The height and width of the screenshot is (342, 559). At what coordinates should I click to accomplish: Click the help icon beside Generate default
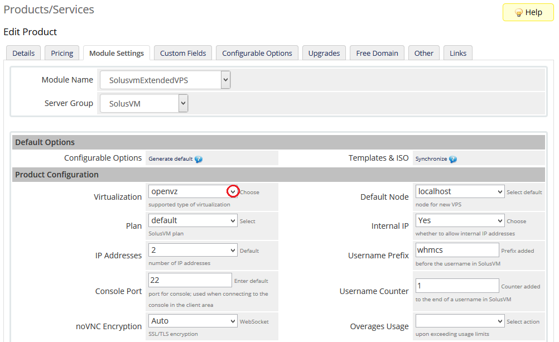pos(199,159)
